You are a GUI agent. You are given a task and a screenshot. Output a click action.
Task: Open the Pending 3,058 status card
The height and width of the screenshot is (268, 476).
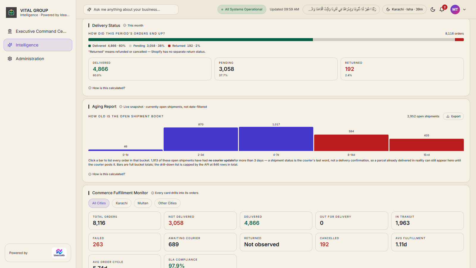pyautogui.click(x=276, y=69)
